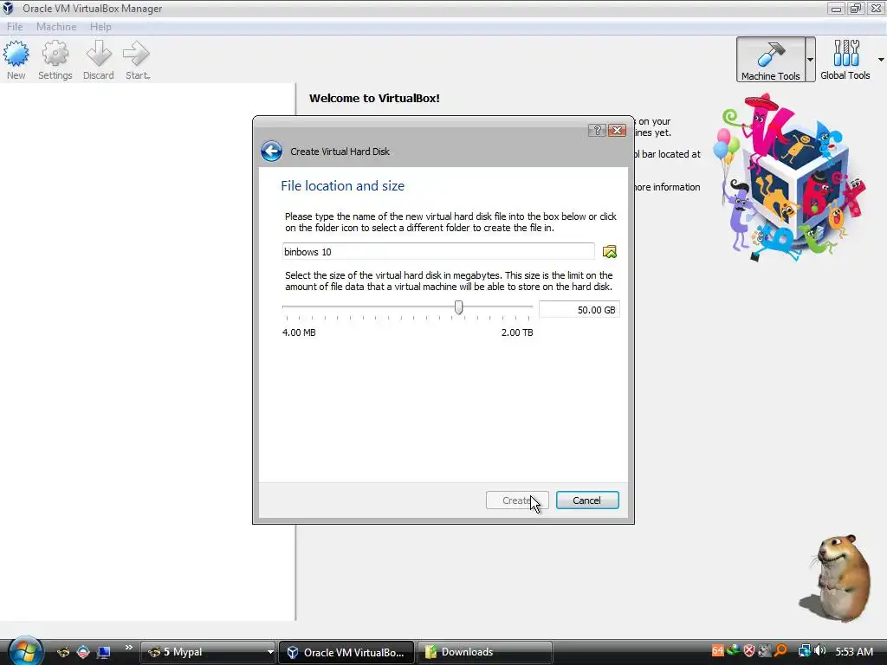Click the 2.00 TB maximum size label
Image resolution: width=887 pixels, height=665 pixels.
(x=517, y=332)
